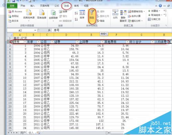
Task: Click Subtotal 分类汇总 button
Action: point(154,19)
